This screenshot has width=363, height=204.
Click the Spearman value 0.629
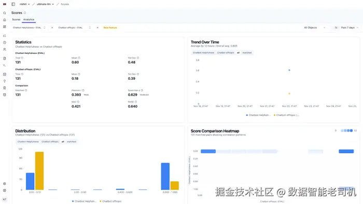(133, 95)
